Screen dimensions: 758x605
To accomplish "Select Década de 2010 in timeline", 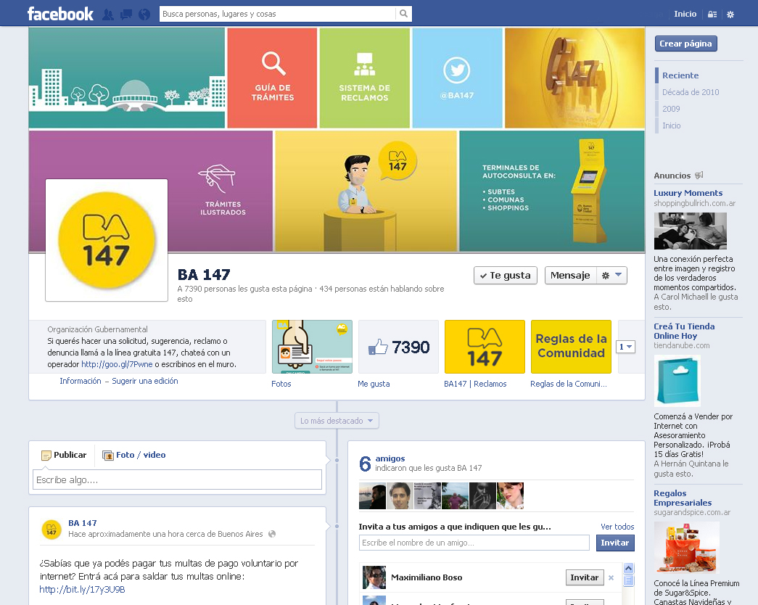I will pyautogui.click(x=691, y=92).
